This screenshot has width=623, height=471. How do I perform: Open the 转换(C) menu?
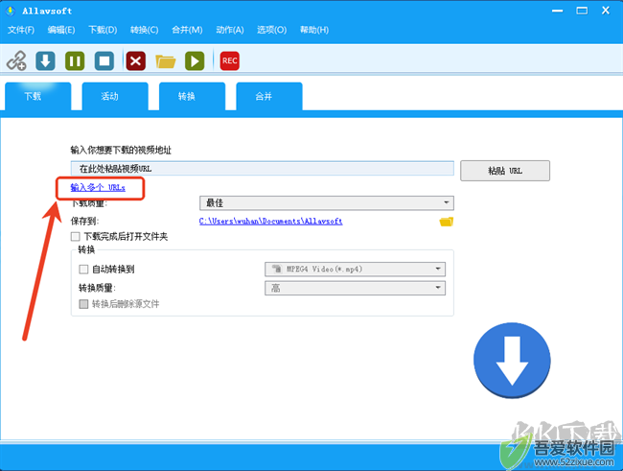144,30
